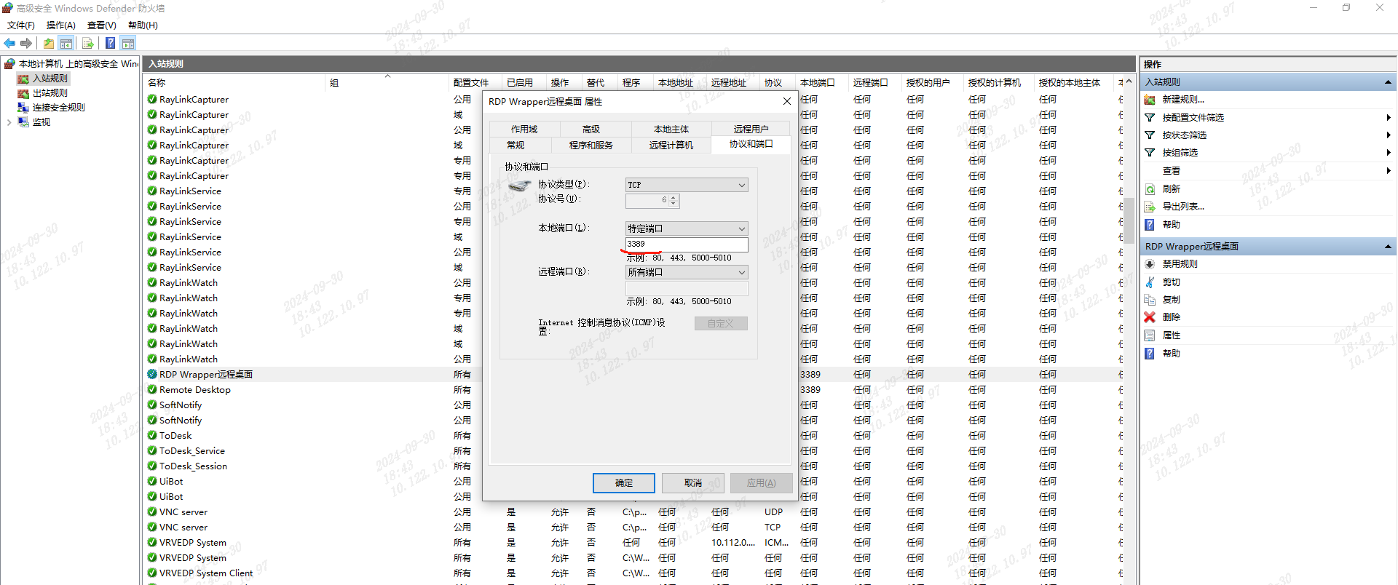Image resolution: width=1398 pixels, height=585 pixels.
Task: Open the 协议类型 TCP dropdown
Action: tap(687, 185)
